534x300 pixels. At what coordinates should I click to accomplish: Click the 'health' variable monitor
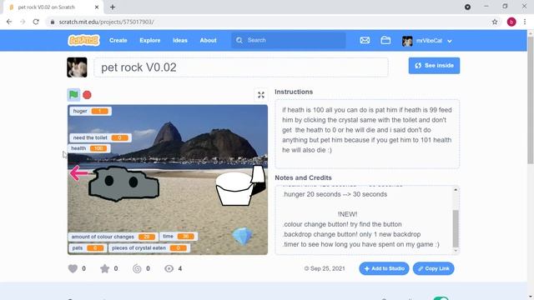tap(89, 148)
